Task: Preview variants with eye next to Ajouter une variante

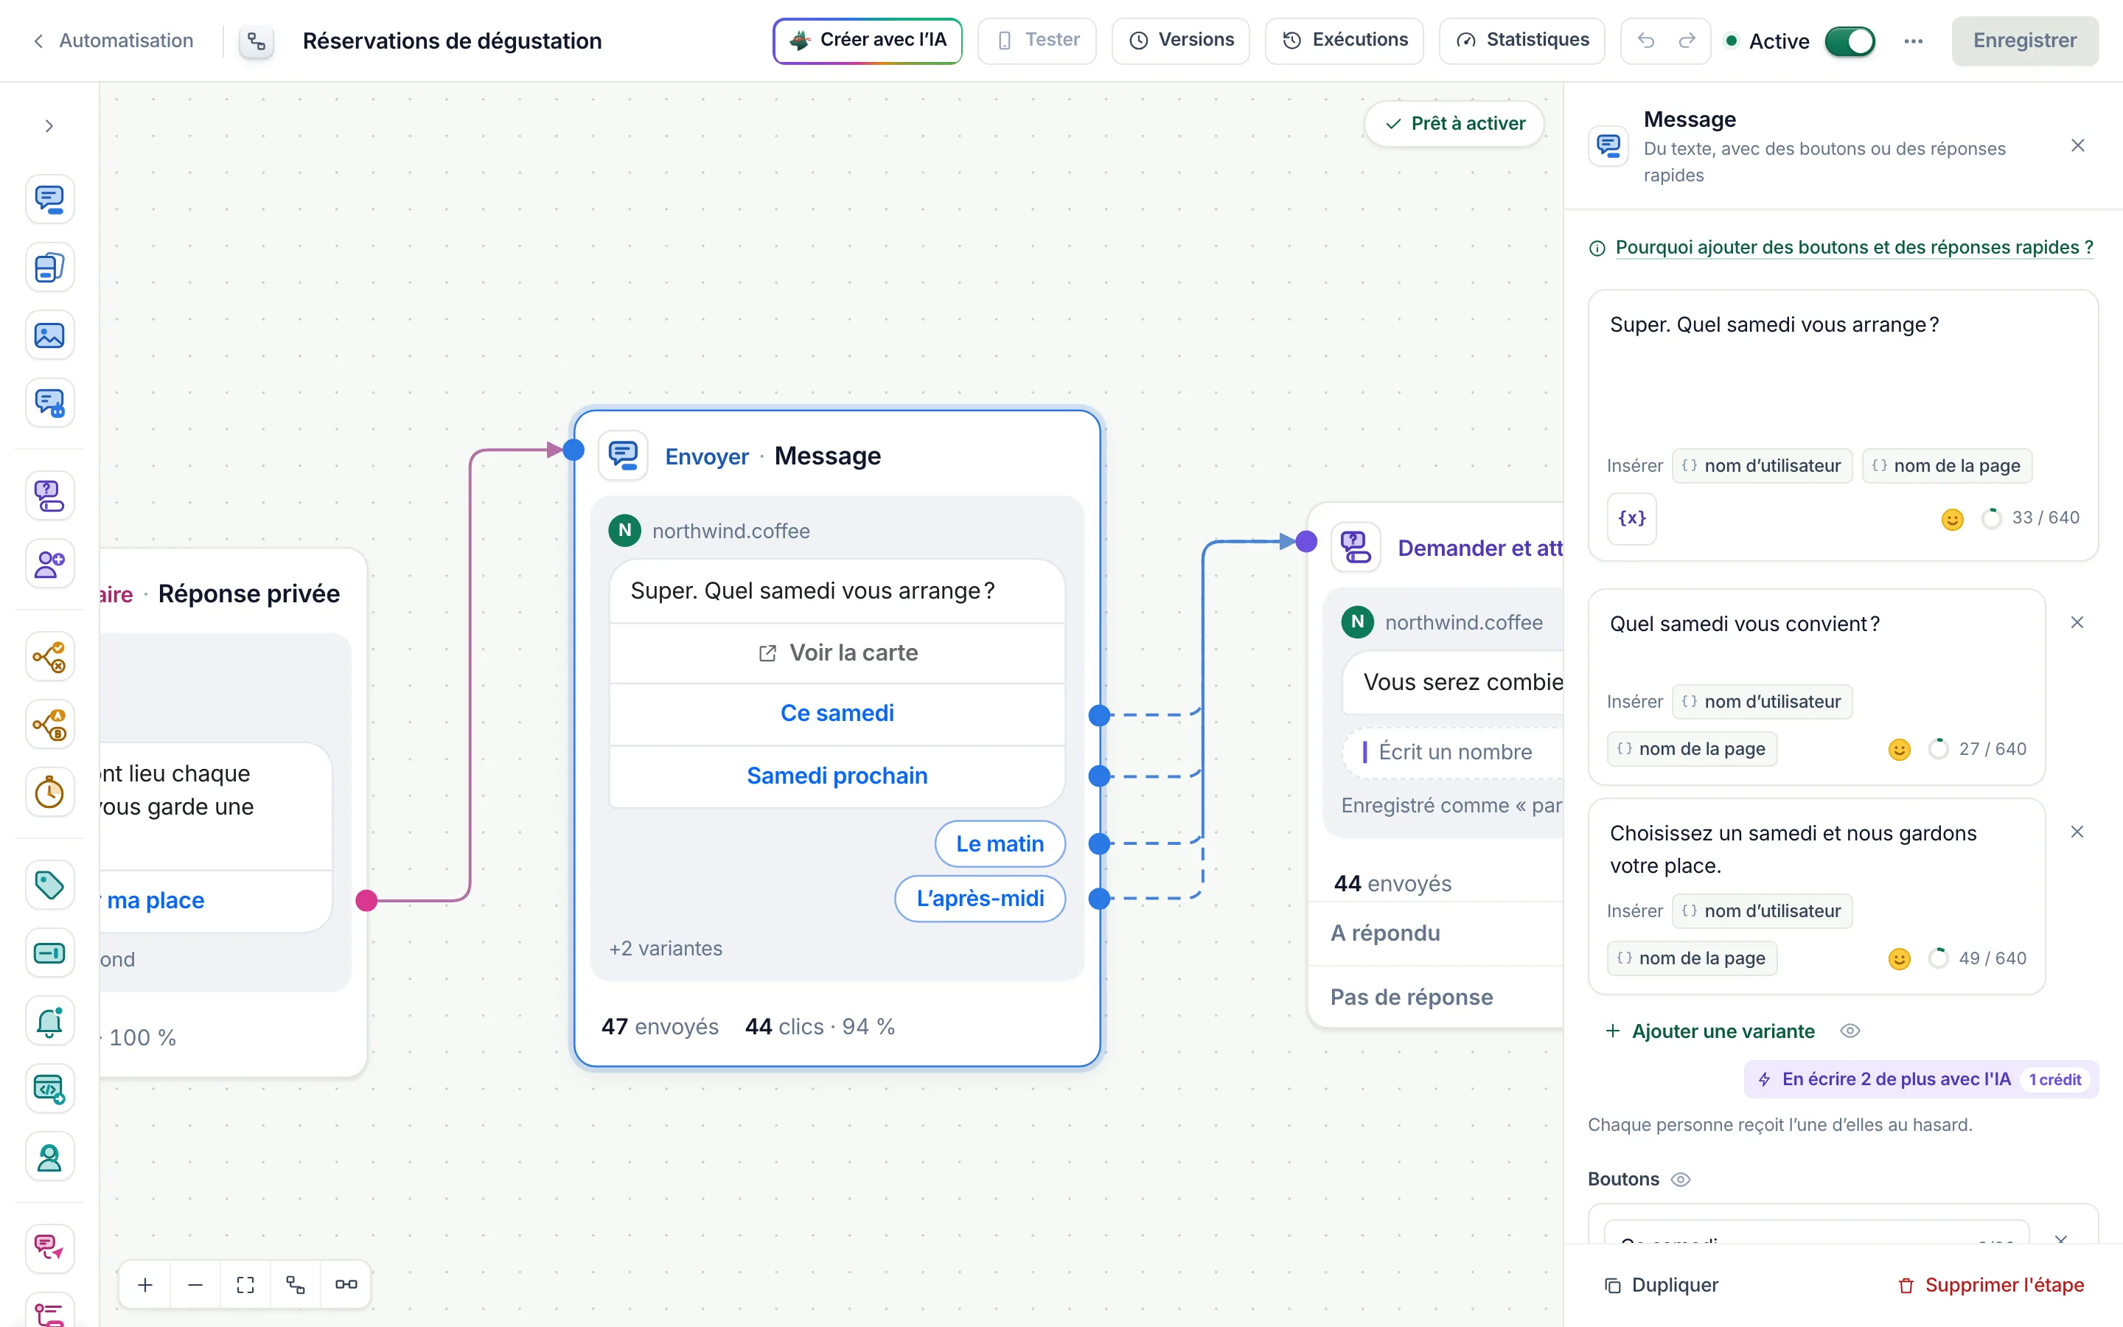Action: click(1850, 1031)
